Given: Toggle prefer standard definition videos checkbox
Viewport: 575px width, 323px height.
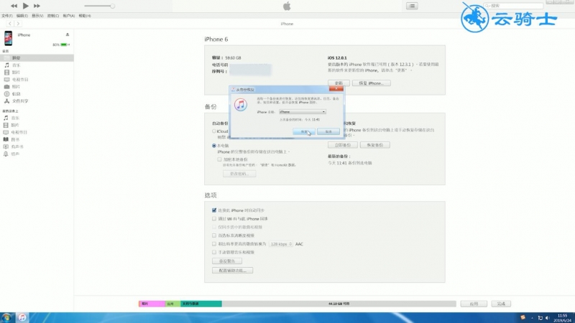Looking at the screenshot, I should [x=214, y=235].
